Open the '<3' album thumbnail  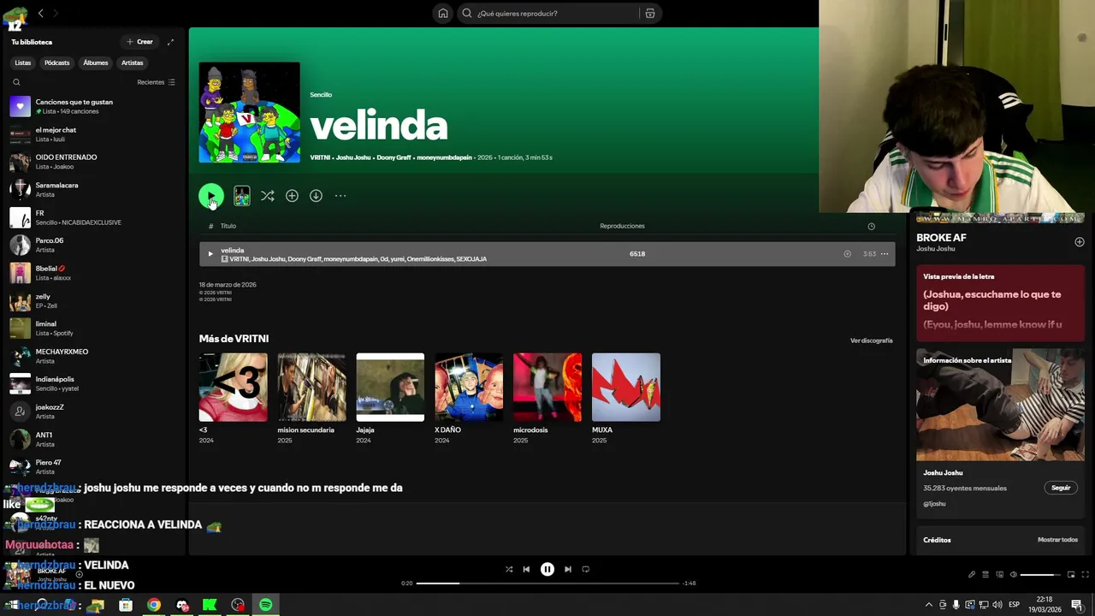(233, 388)
